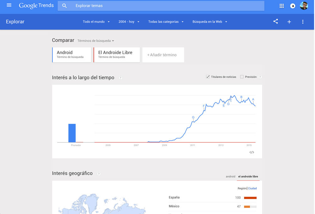This screenshot has height=214, width=315.
Task: Uncheck Titulares de noticias checkbox
Action: pos(208,77)
